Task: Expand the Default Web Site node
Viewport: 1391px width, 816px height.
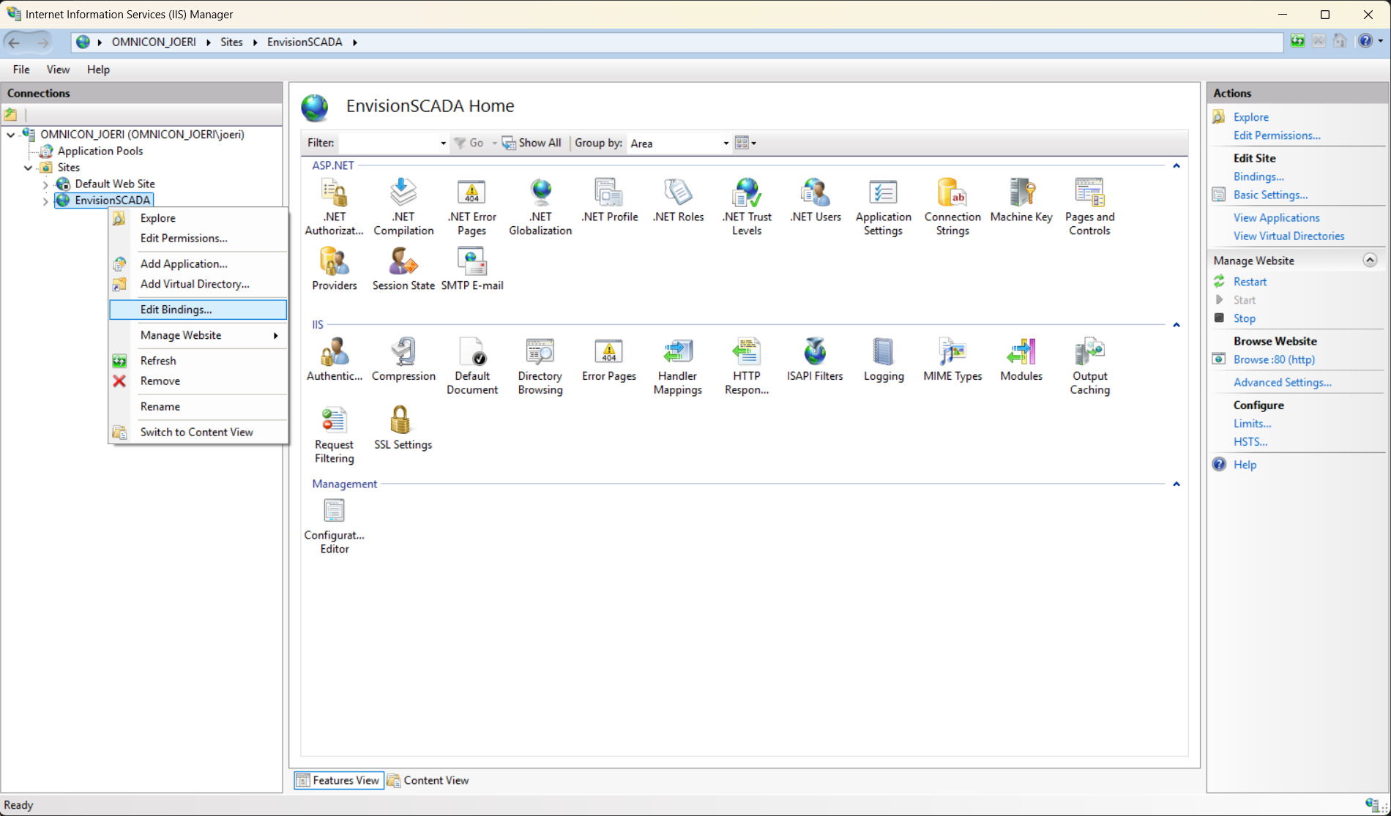Action: click(x=45, y=184)
